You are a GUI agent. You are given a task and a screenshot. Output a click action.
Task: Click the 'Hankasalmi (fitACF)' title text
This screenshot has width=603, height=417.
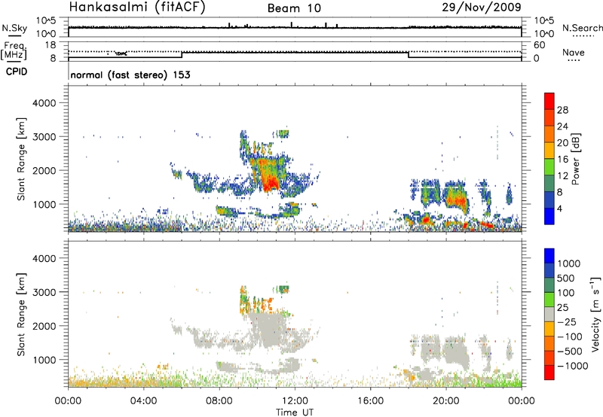137,7
